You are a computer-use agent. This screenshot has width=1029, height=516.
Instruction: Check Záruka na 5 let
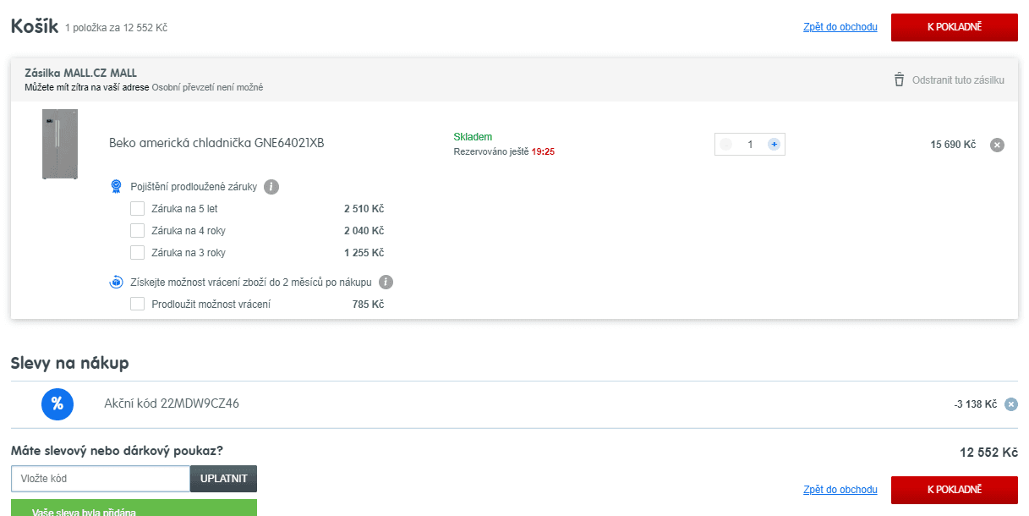pos(137,208)
